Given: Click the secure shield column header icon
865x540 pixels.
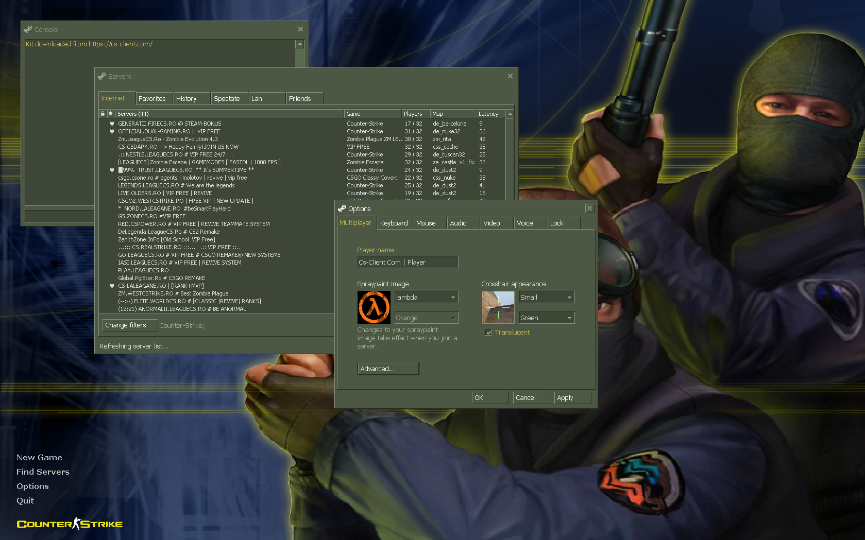Looking at the screenshot, I should 110,114.
